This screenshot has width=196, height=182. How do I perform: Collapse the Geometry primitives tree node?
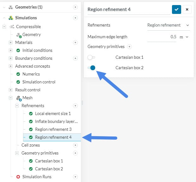[17, 153]
